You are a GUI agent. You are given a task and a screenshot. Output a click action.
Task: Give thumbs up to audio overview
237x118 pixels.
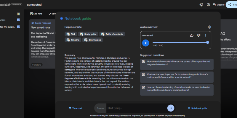[192, 35]
